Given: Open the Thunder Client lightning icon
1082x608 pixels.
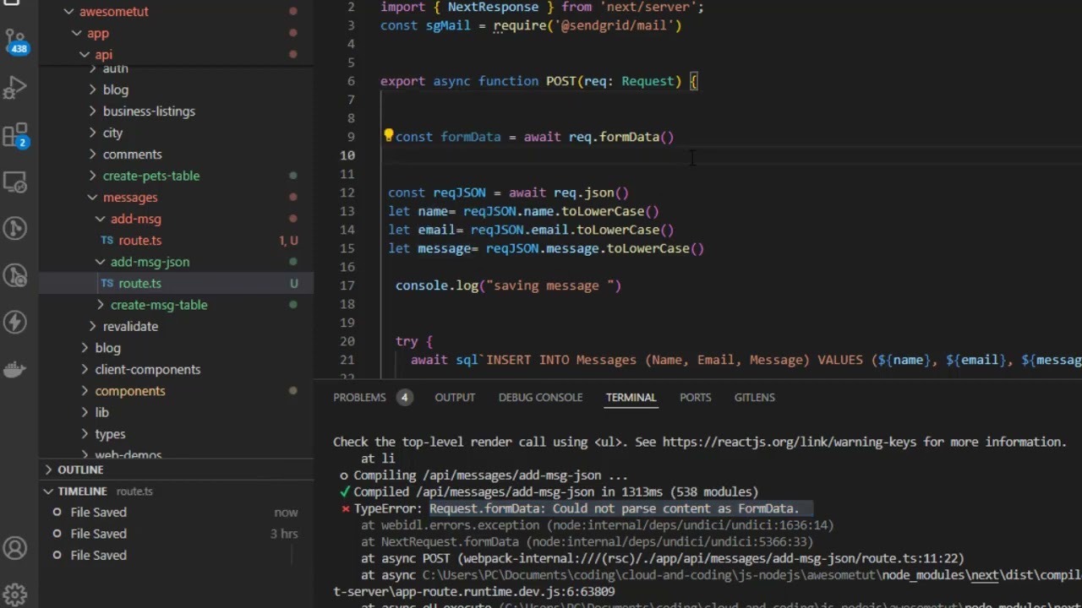Looking at the screenshot, I should (x=15, y=322).
